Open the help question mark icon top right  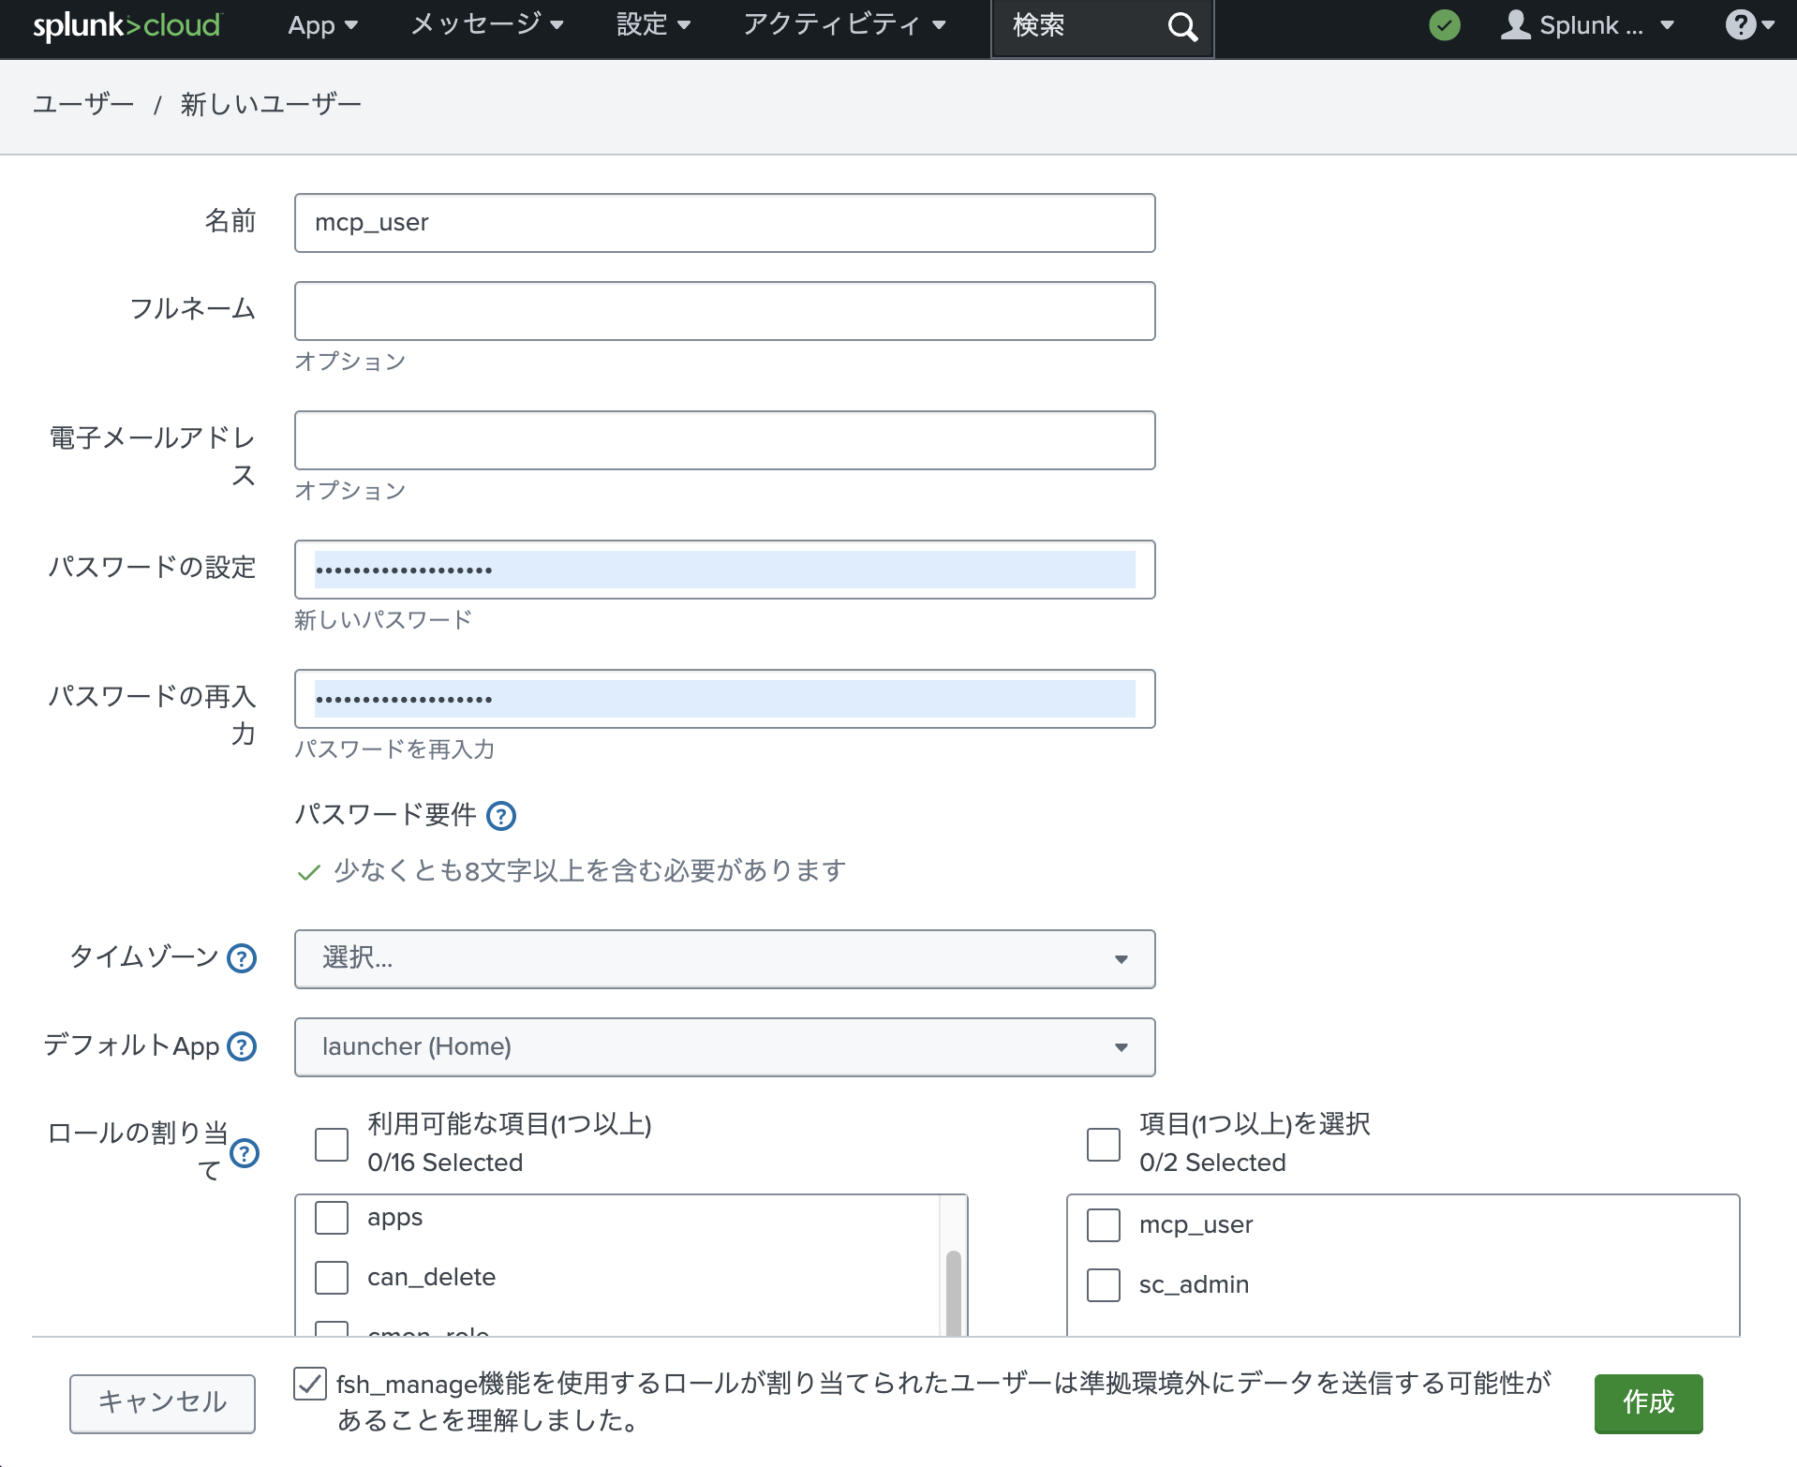[1741, 25]
